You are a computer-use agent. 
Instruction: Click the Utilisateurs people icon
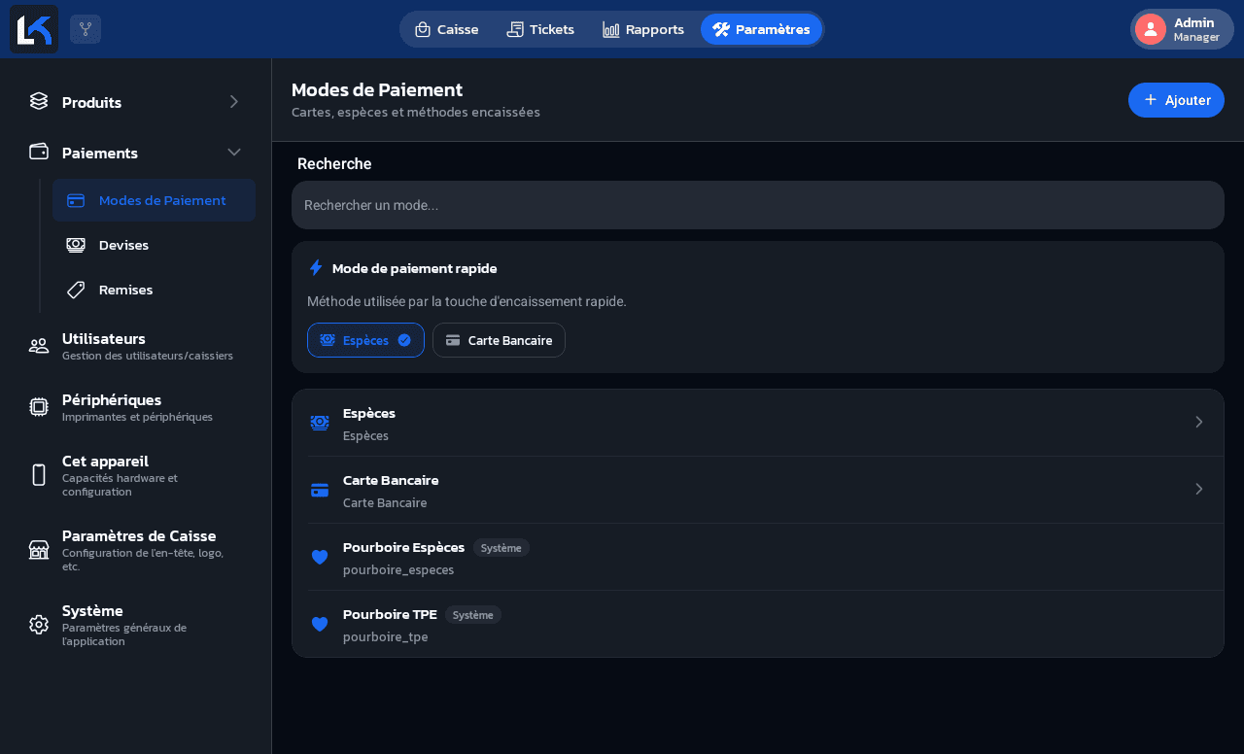click(39, 346)
